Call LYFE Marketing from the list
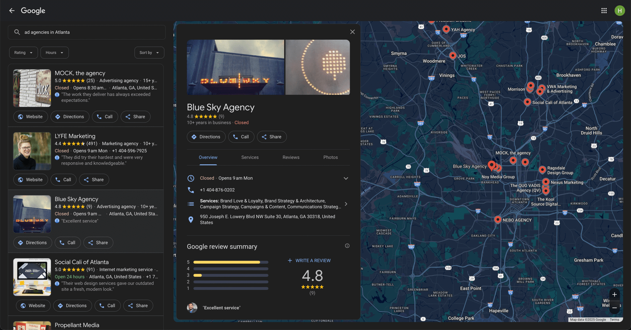This screenshot has width=631, height=330. click(63, 180)
